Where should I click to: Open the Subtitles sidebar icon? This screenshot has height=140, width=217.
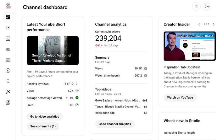tap(8, 60)
